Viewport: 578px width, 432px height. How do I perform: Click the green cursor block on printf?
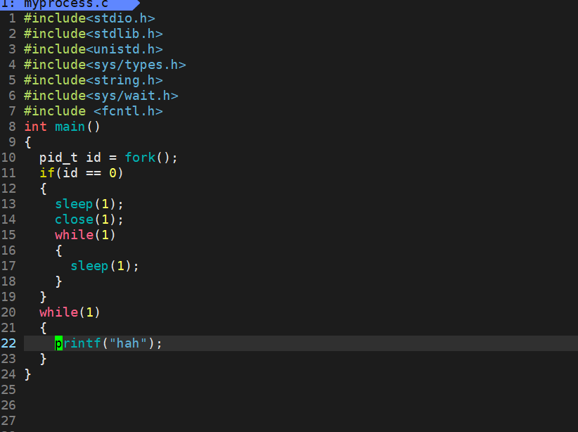58,343
